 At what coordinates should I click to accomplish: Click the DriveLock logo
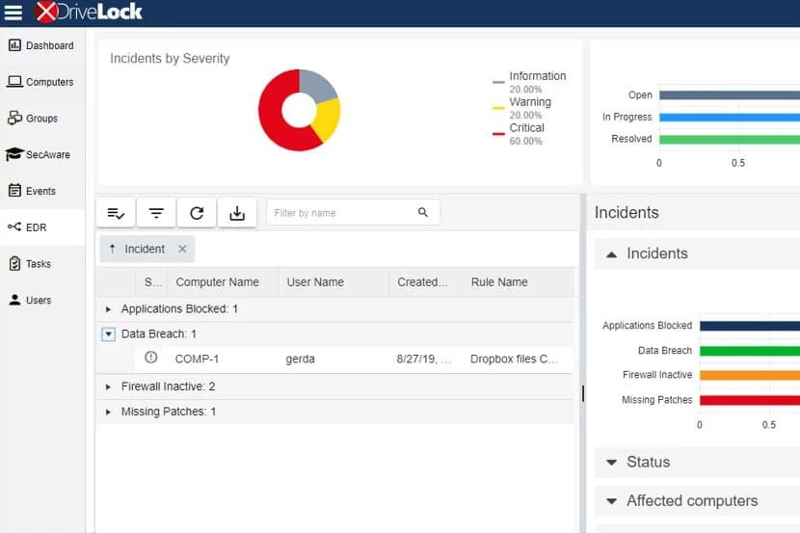click(89, 12)
